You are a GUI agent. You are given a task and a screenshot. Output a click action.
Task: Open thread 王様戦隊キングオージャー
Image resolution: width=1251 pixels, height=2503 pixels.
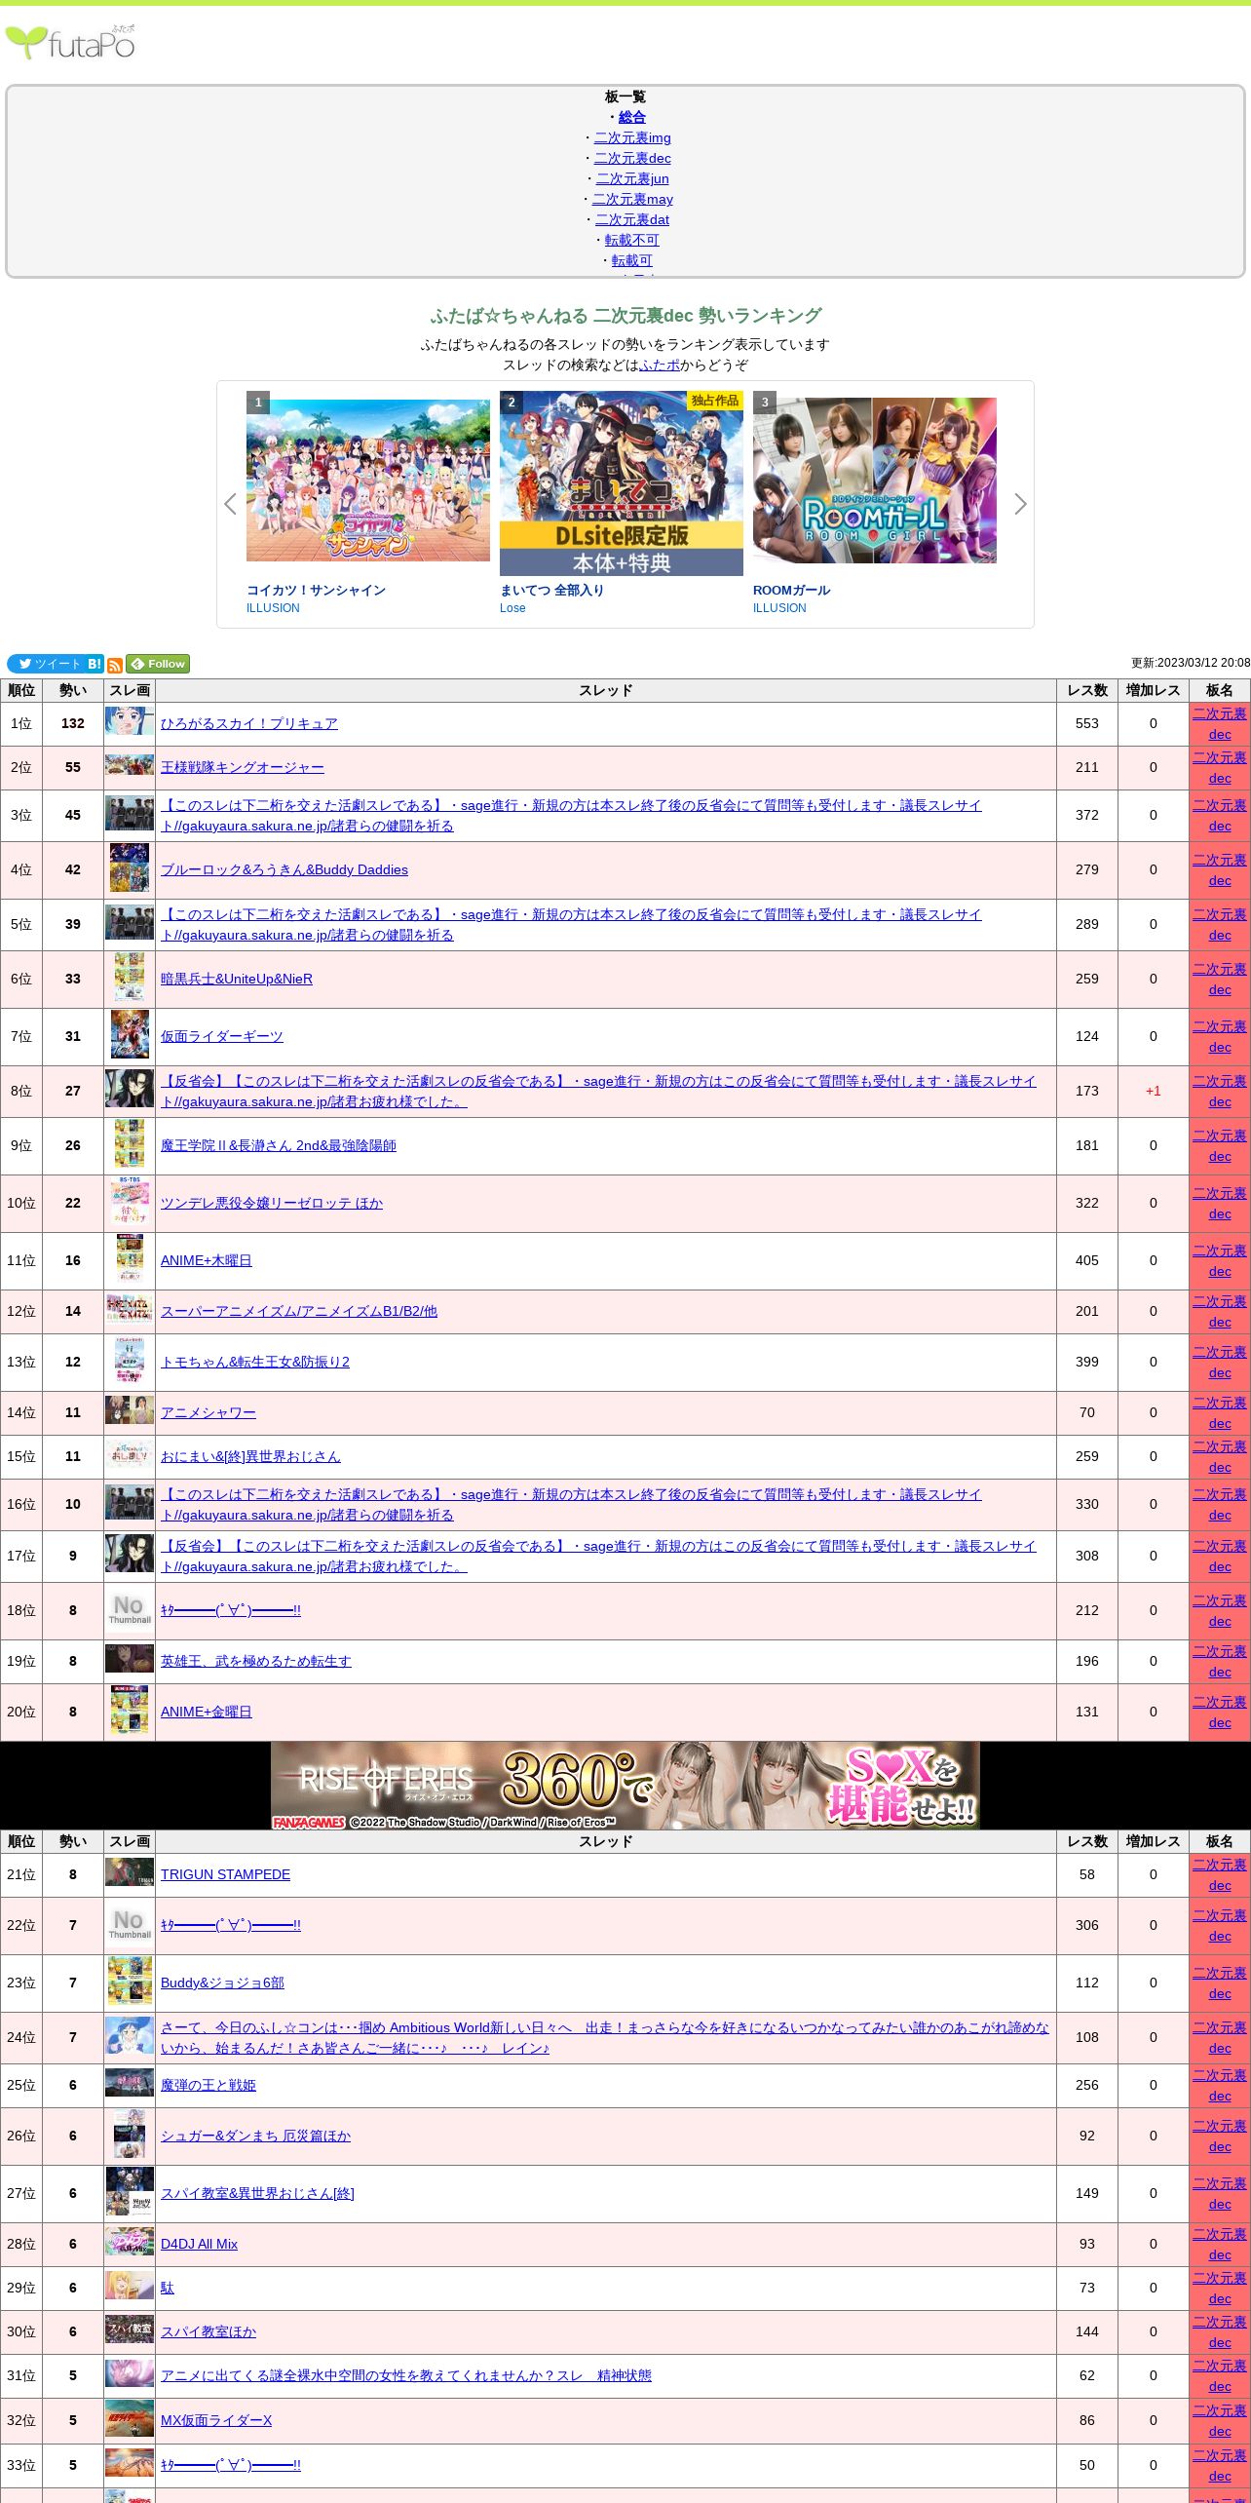click(x=243, y=767)
